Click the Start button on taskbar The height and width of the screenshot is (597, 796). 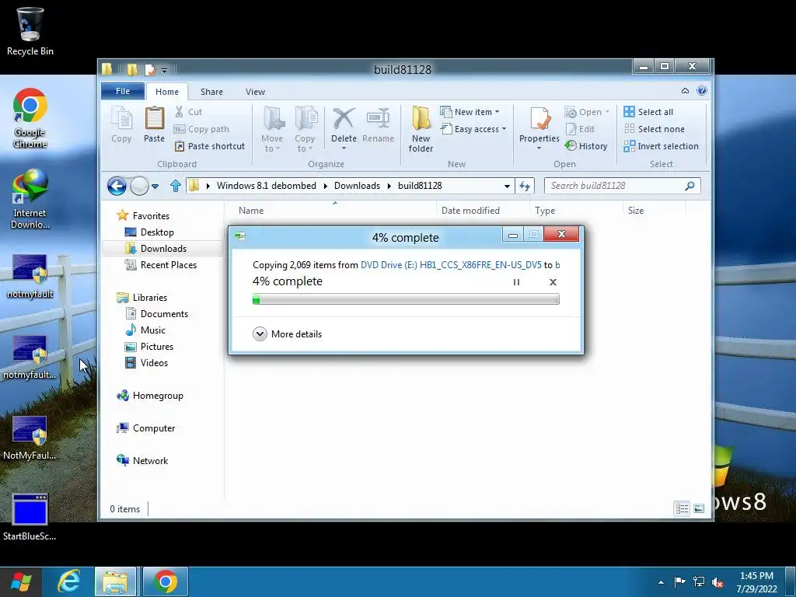tap(21, 581)
